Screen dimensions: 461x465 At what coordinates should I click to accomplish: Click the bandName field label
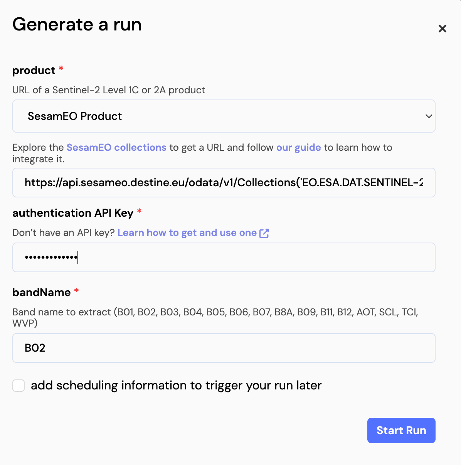click(41, 292)
